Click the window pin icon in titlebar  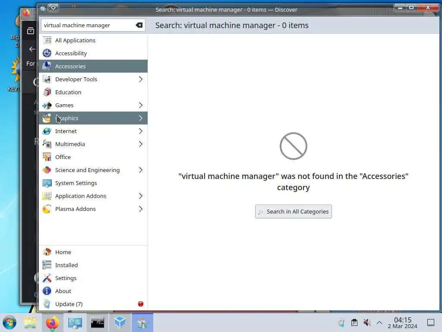tap(54, 8)
